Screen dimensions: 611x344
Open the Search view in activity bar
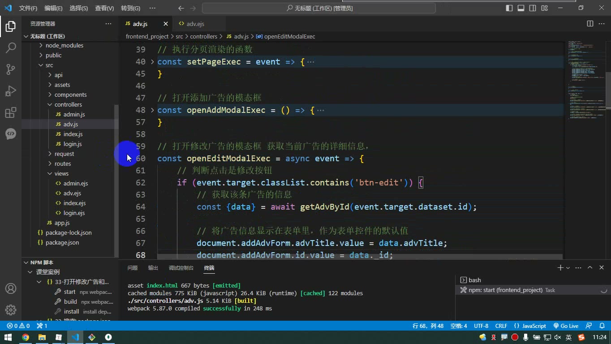click(11, 47)
